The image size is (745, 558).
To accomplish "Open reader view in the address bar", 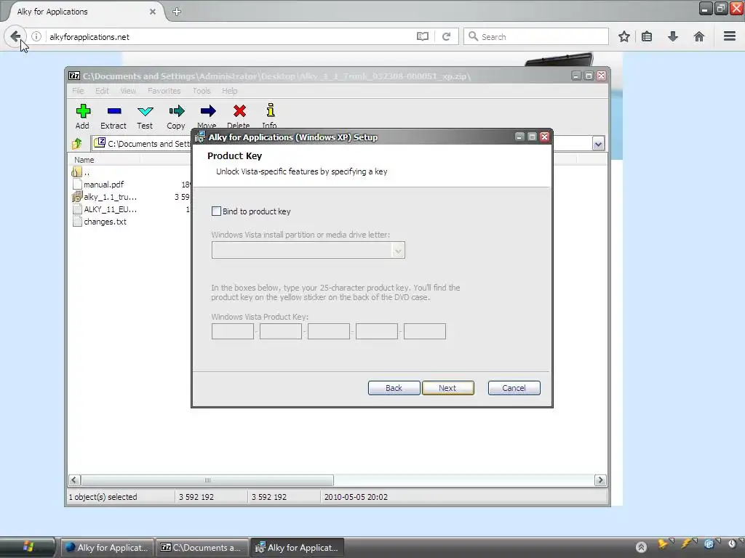I will point(423,36).
